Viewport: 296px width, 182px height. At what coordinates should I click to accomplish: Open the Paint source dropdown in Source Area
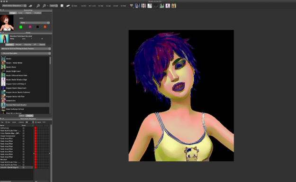(35, 23)
